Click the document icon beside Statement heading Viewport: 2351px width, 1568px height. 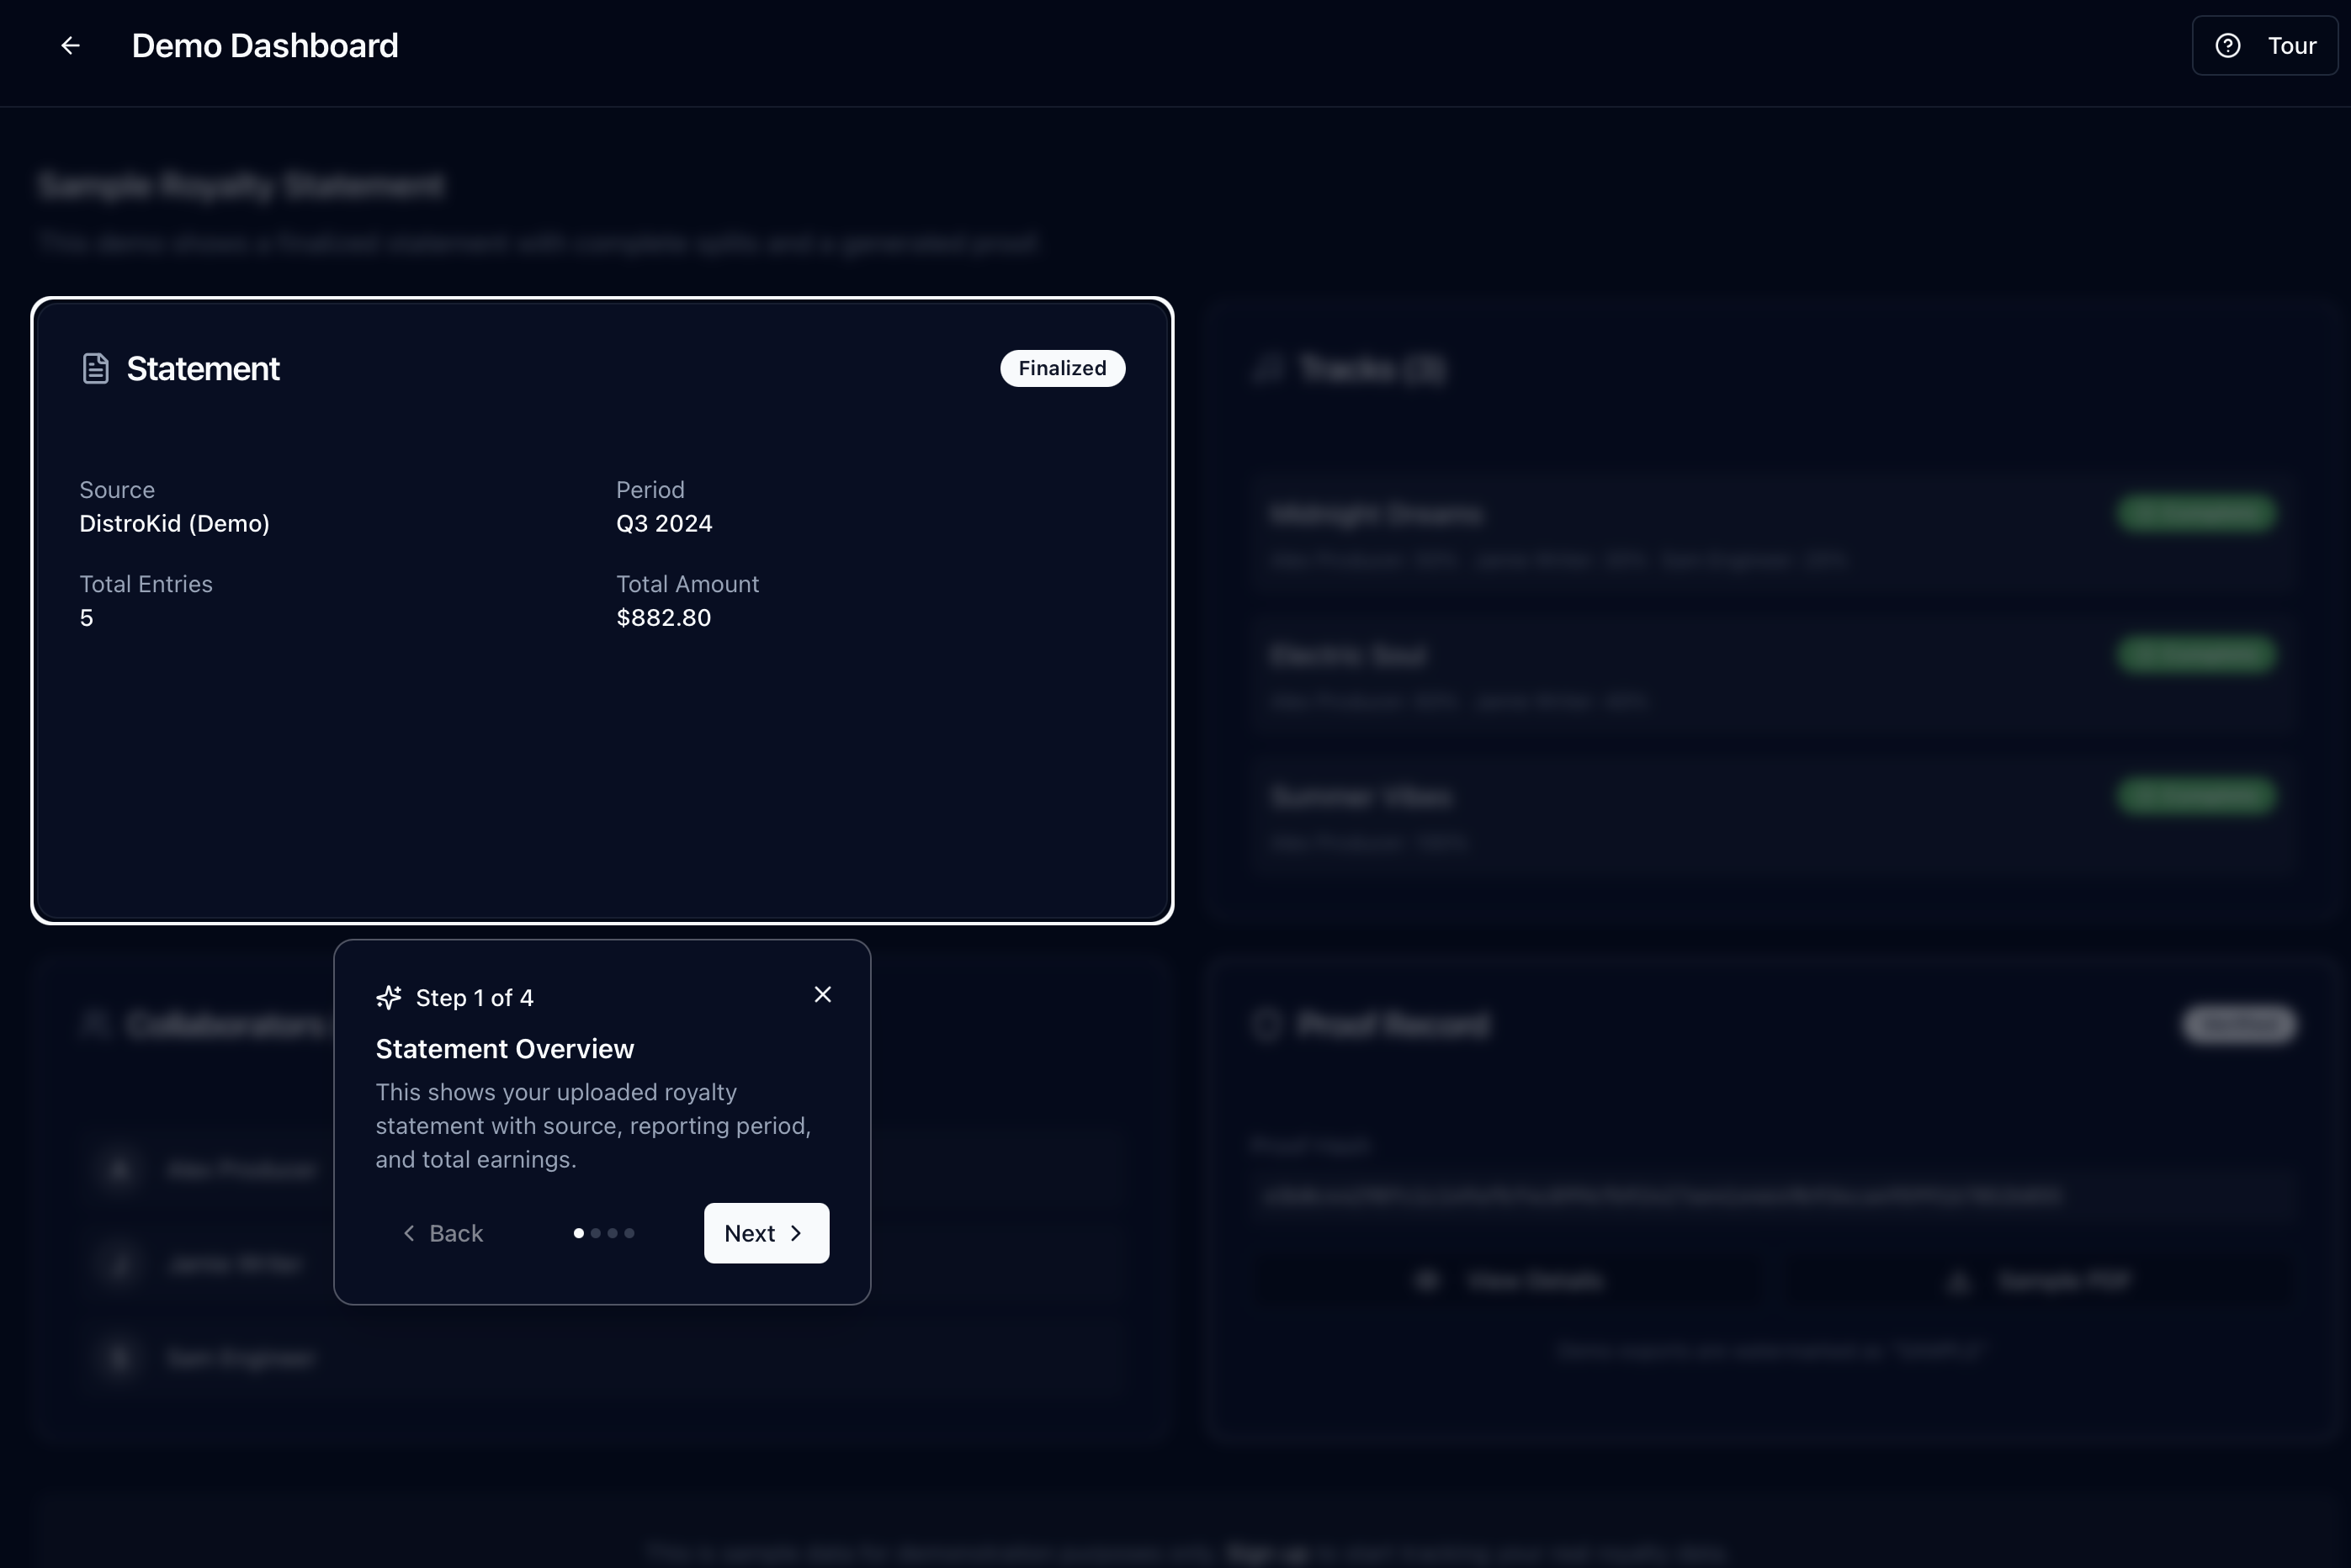(95, 367)
